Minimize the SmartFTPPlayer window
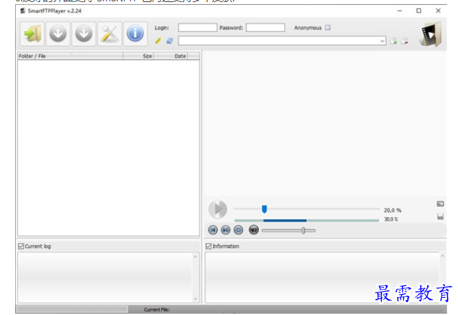The width and height of the screenshot is (458, 315). click(400, 11)
